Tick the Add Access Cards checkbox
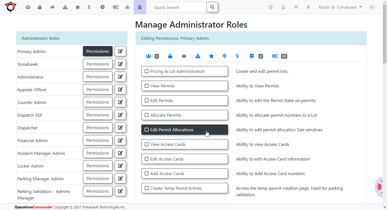Screen dimensions: 387x210 point(147,173)
